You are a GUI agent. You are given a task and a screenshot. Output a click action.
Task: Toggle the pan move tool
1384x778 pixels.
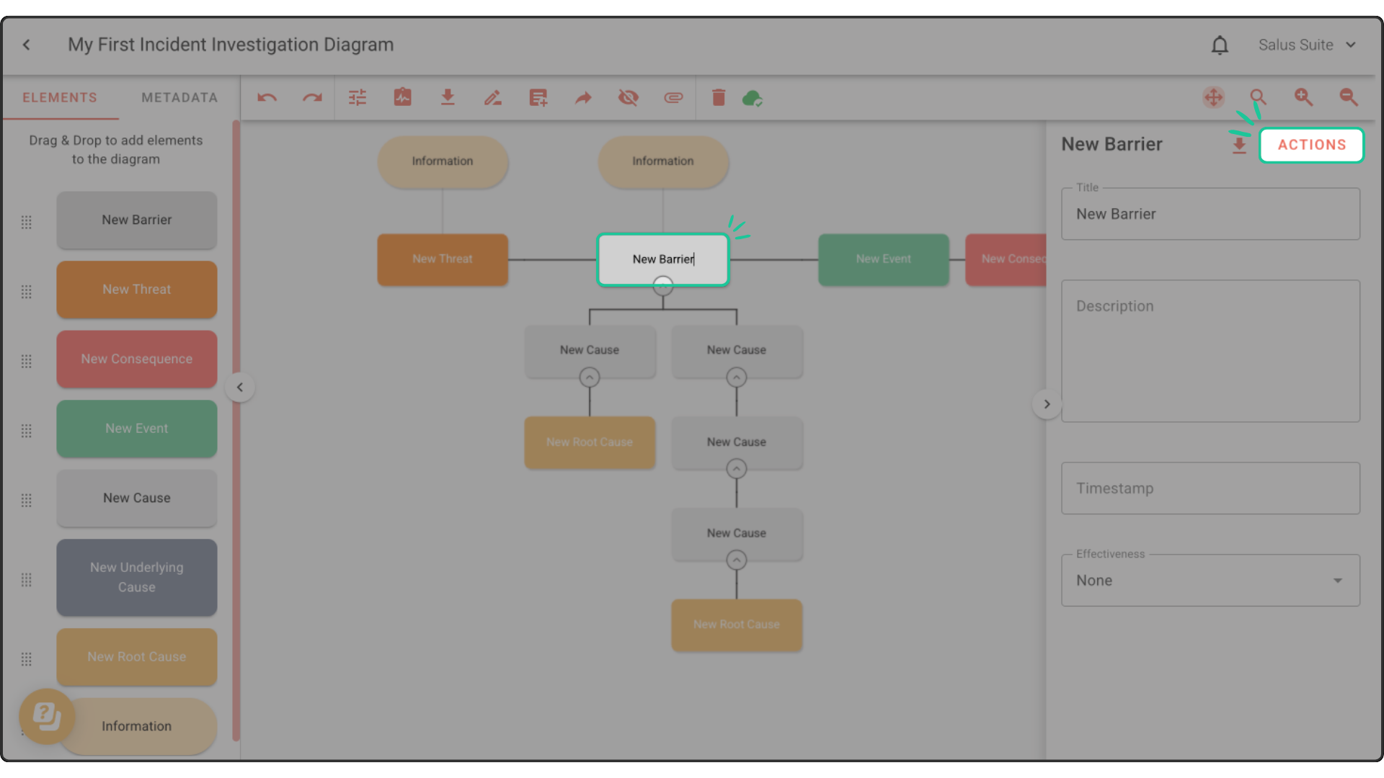1214,97
